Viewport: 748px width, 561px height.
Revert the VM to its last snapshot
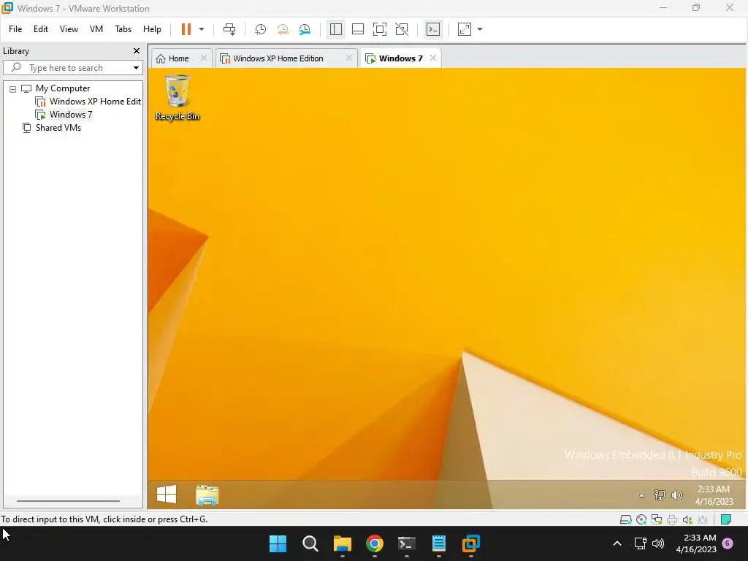[x=283, y=29]
